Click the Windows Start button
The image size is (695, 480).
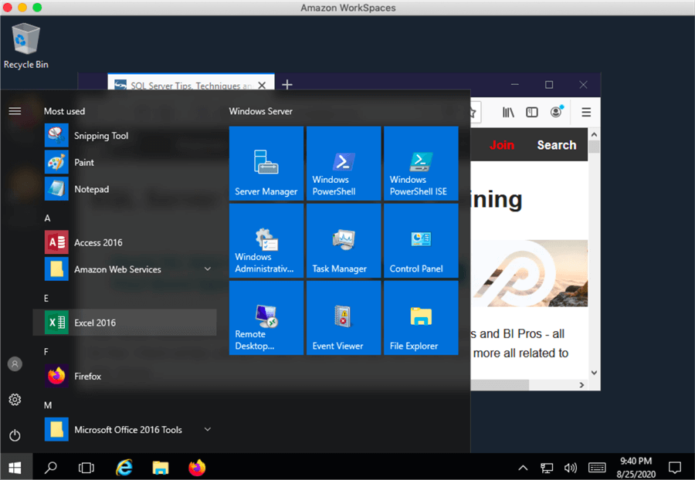click(15, 467)
